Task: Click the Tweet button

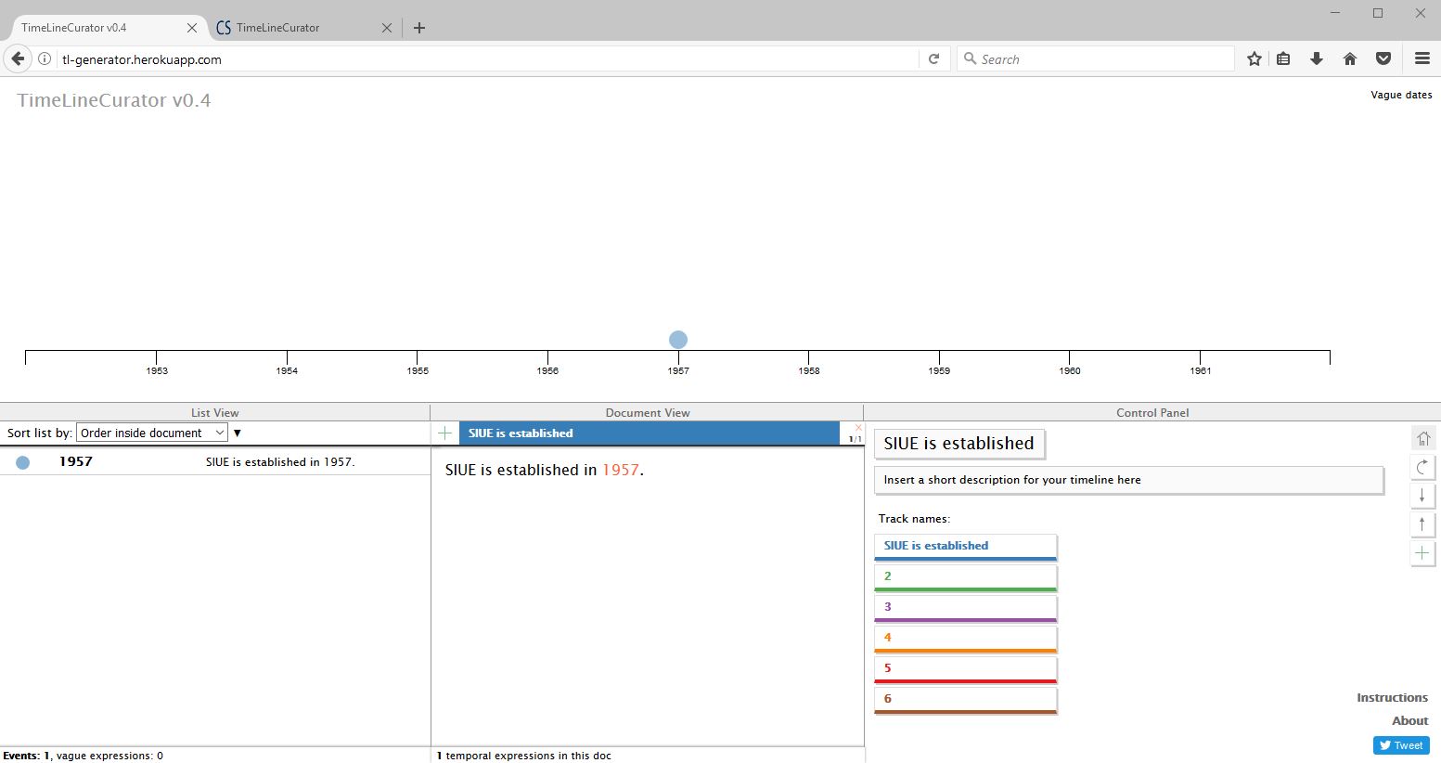Action: point(1401,745)
